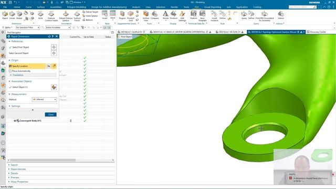
Task: Expand the Settings section
Action: point(9,106)
